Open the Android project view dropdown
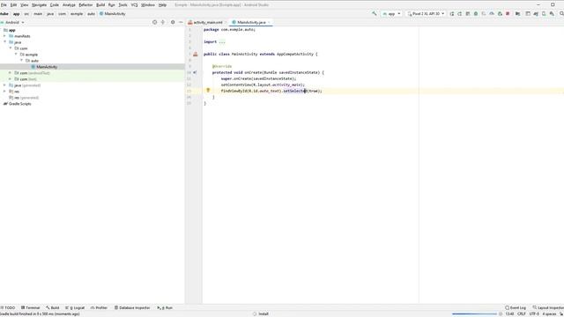Screen dimensions: 564x317 tap(13, 22)
